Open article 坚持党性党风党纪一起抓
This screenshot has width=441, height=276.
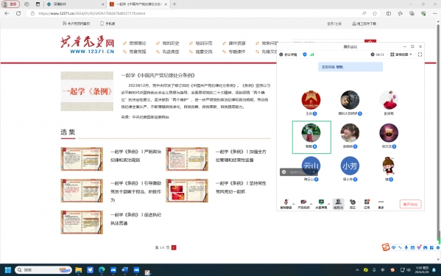point(241,187)
